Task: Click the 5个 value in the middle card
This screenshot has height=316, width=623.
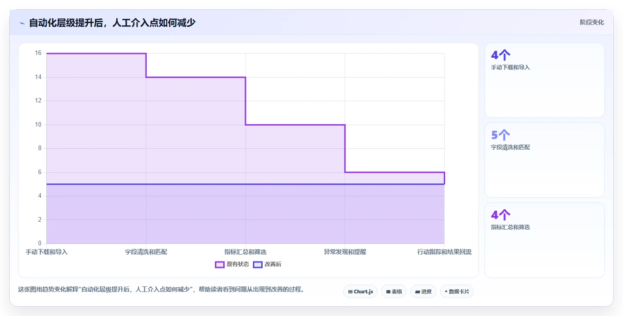Action: (501, 135)
